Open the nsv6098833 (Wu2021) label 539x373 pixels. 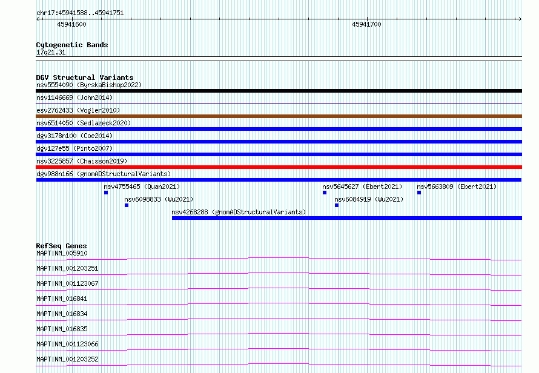[159, 199]
